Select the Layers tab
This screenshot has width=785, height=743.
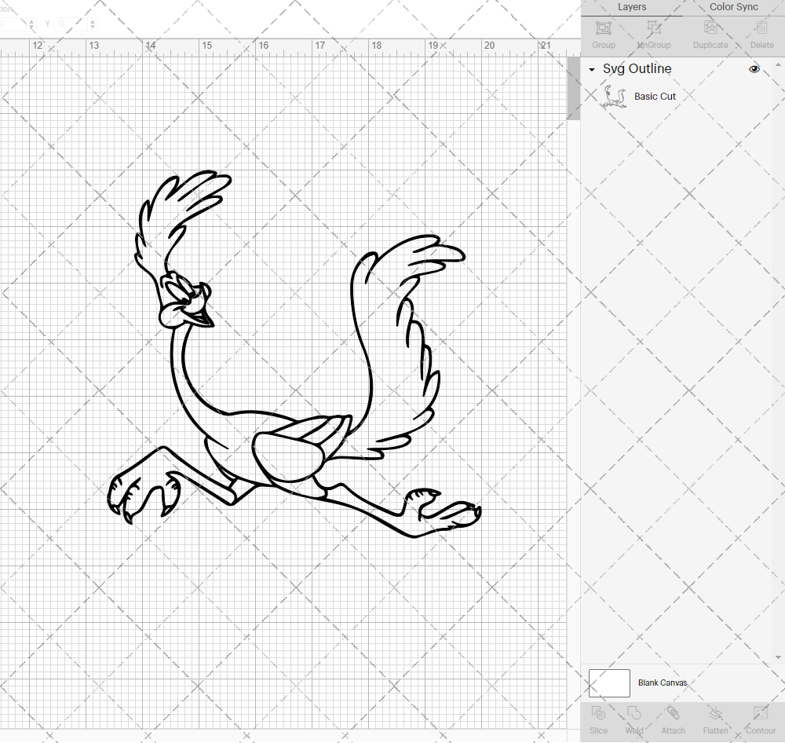coord(632,7)
